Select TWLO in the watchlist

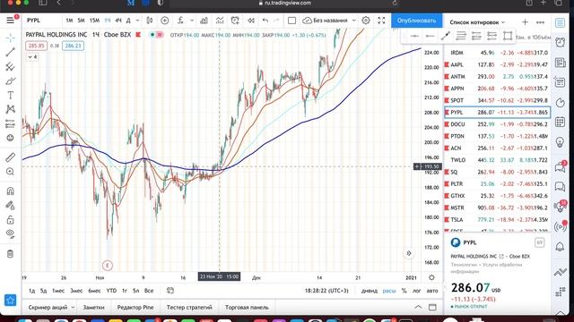pyautogui.click(x=497, y=160)
